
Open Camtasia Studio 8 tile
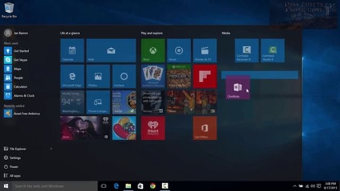(x=273, y=50)
